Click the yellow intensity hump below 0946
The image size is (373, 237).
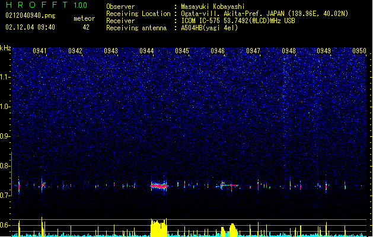pyautogui.click(x=233, y=230)
